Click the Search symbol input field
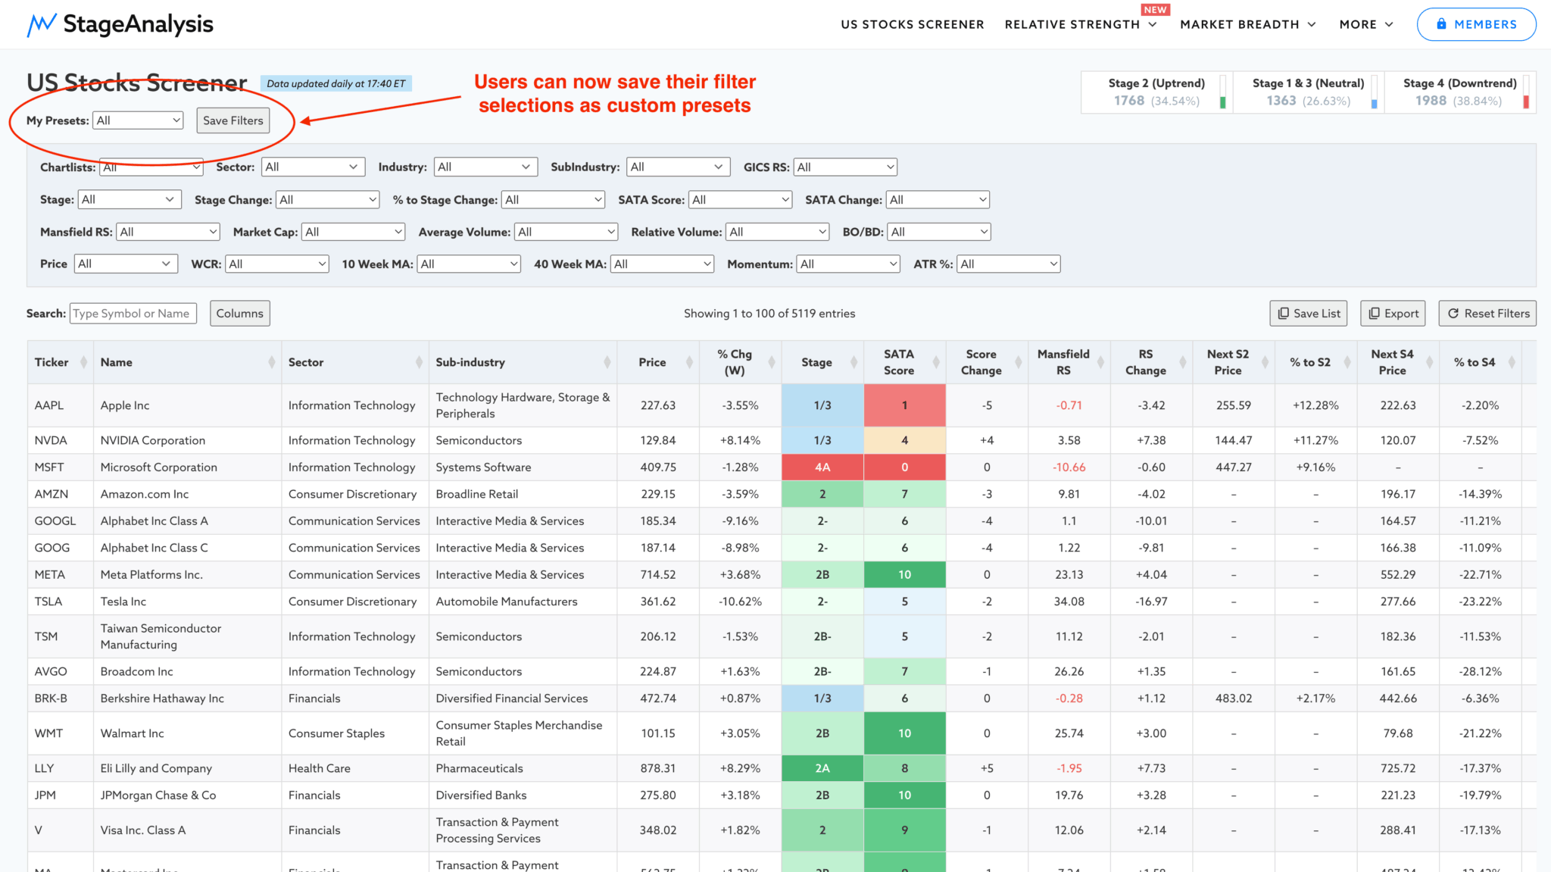 [x=133, y=314]
